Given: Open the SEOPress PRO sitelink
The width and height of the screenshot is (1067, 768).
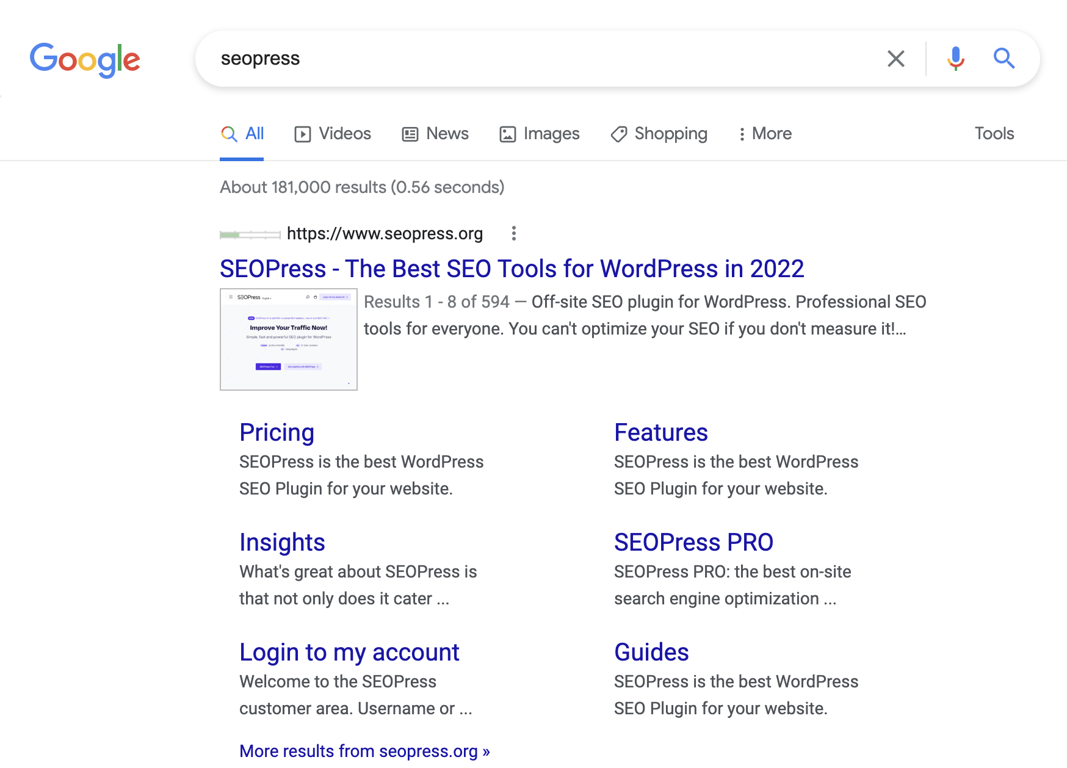Looking at the screenshot, I should (x=694, y=542).
